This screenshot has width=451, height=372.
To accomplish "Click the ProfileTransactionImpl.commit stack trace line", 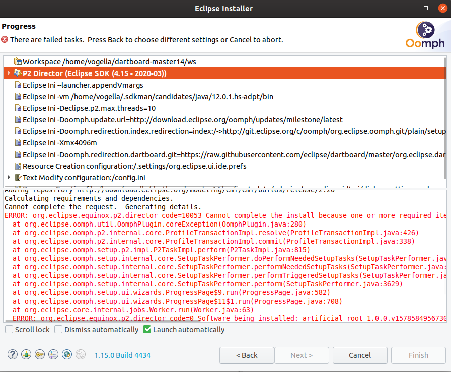I will tap(214, 241).
